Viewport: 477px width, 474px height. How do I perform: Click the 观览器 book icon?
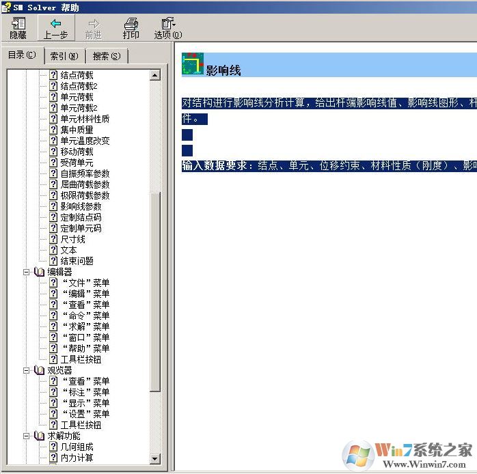[39, 370]
